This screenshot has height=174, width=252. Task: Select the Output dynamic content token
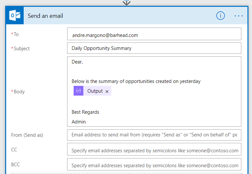point(95,91)
